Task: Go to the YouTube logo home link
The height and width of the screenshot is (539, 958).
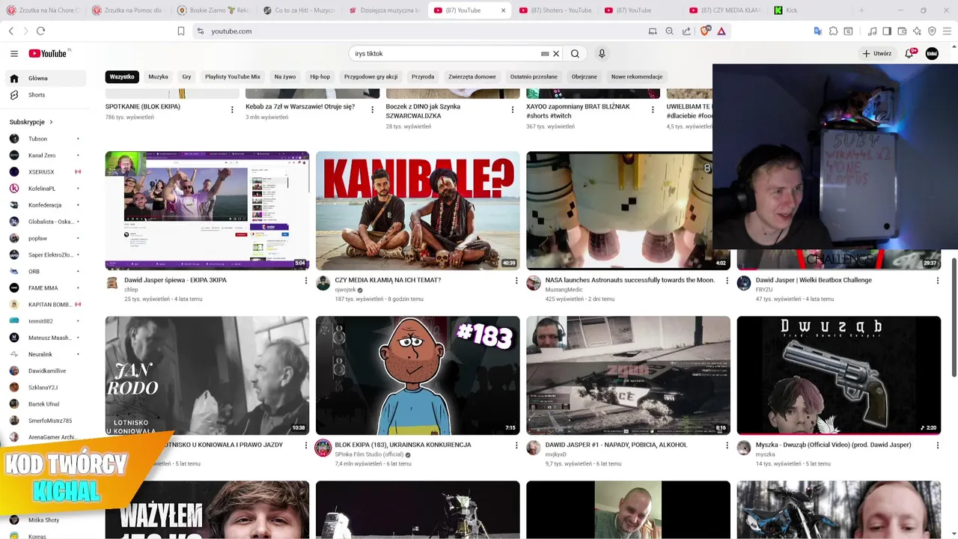Action: click(x=48, y=53)
